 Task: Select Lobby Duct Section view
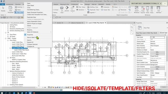[x=18, y=75]
